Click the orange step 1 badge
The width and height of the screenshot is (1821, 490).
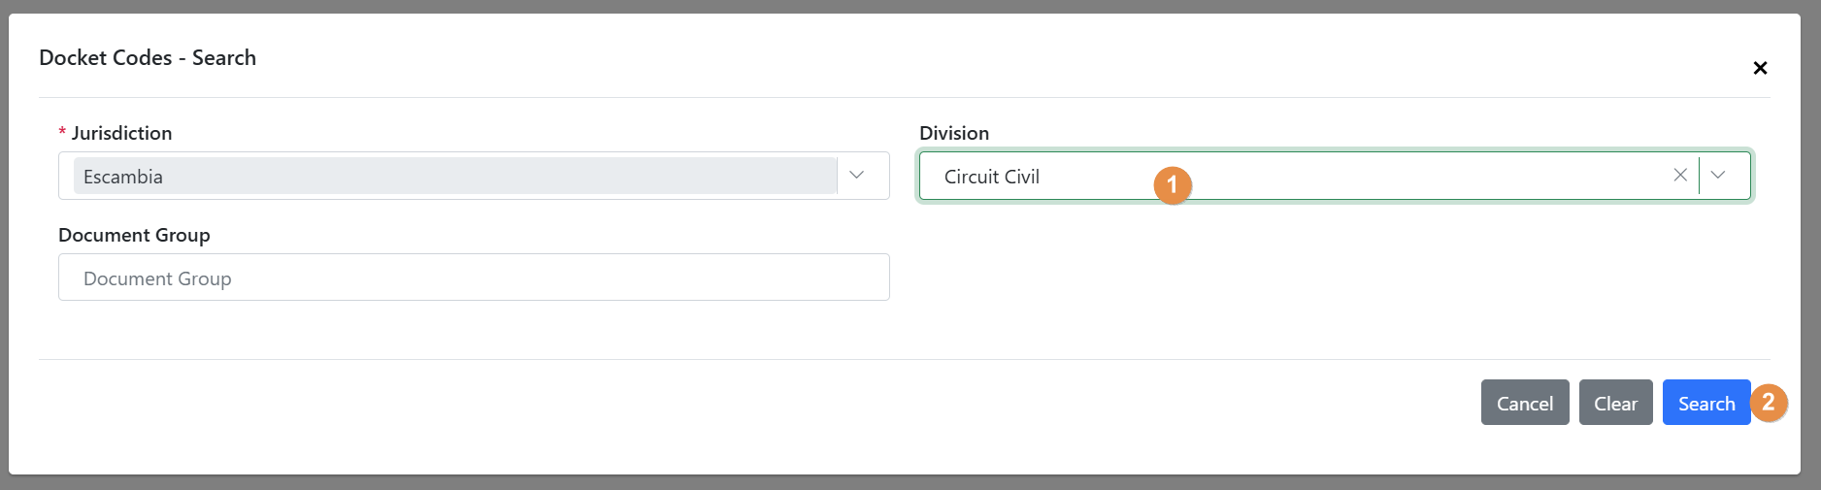click(1172, 184)
